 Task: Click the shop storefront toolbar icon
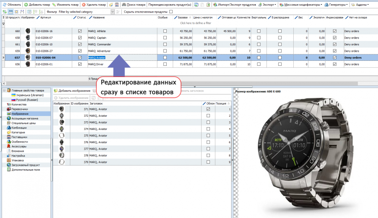(x=117, y=5)
